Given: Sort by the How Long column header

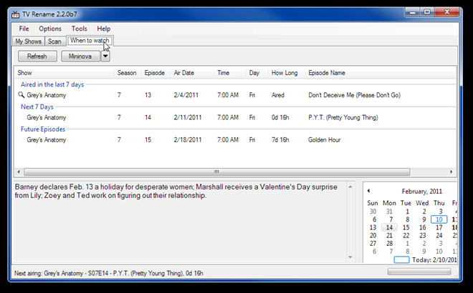Looking at the screenshot, I should tap(287, 73).
